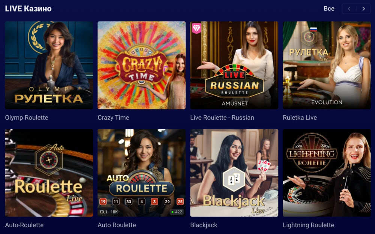Click the Auto-Roulette title label
Image resolution: width=375 pixels, height=234 pixels.
[x=24, y=225]
